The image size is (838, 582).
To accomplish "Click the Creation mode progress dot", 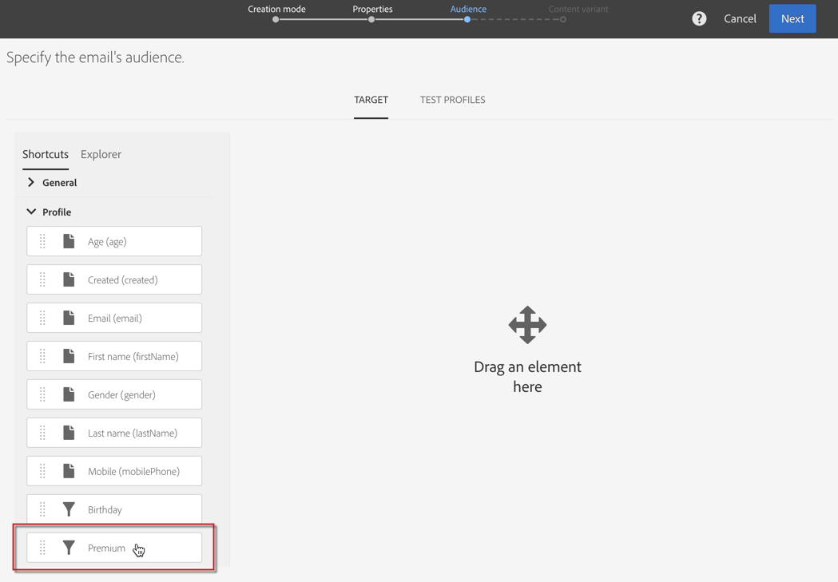I will (x=276, y=20).
